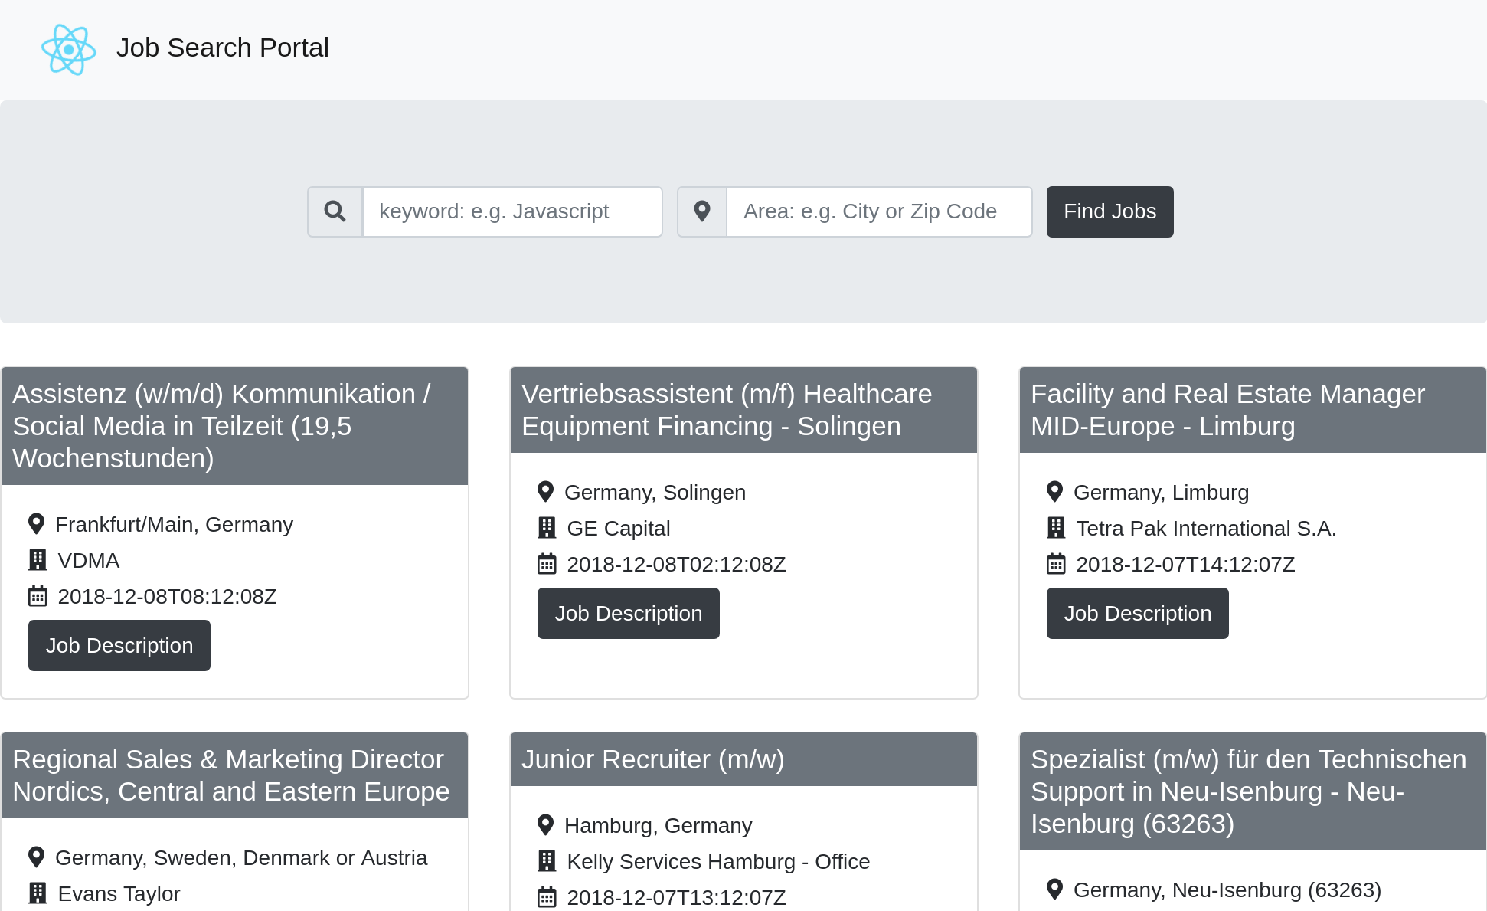Click the building icon next to VDMA
Screen dimensions: 1487x911
(x=38, y=560)
